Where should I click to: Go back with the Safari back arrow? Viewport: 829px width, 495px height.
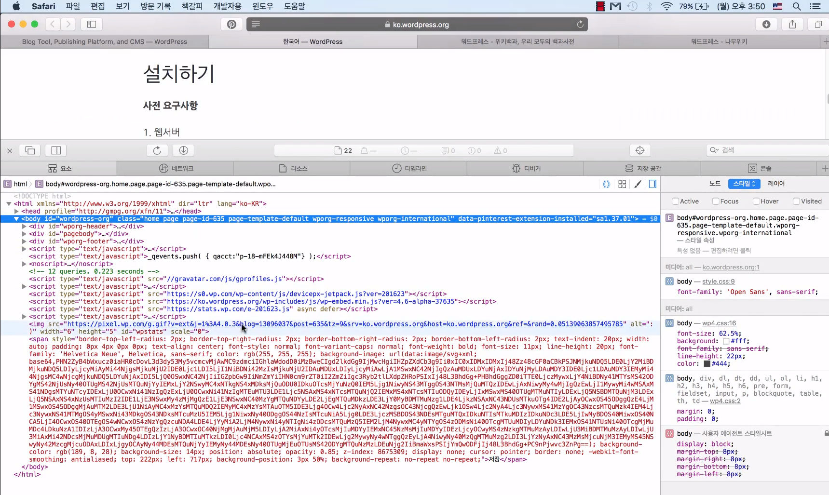[53, 24]
